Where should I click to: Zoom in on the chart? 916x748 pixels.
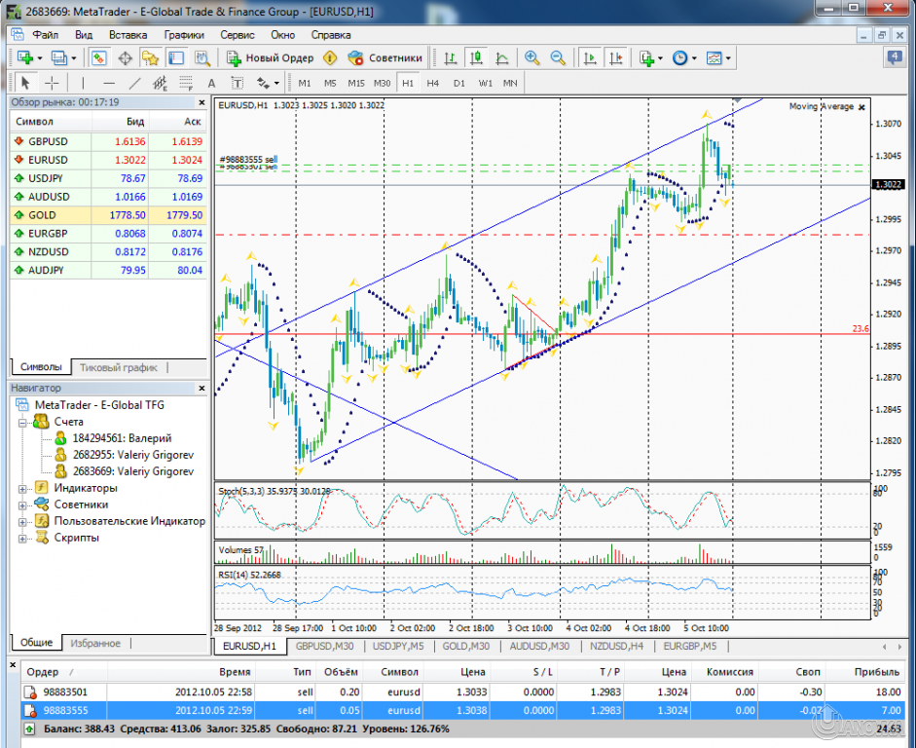531,57
